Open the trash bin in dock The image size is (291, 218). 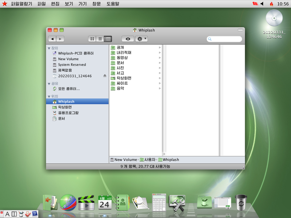[240, 202]
